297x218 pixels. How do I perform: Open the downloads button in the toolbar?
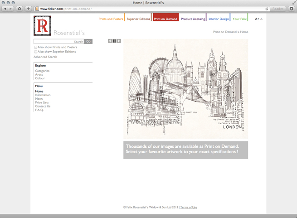(292, 9)
